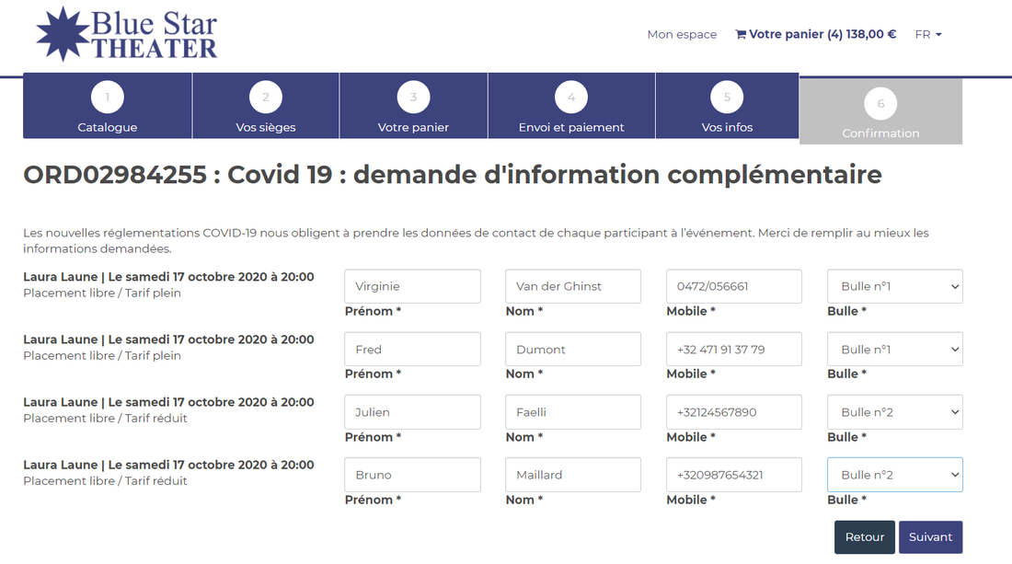
Task: Click step 6 circle for Confirmation
Action: click(x=880, y=103)
